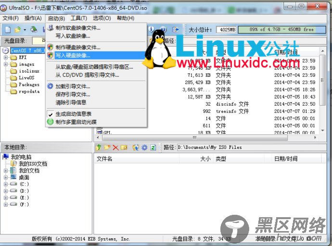This screenshot has width=332, height=246.
Task: Click the blue gear icon in local toolbar
Action: [x=144, y=148]
